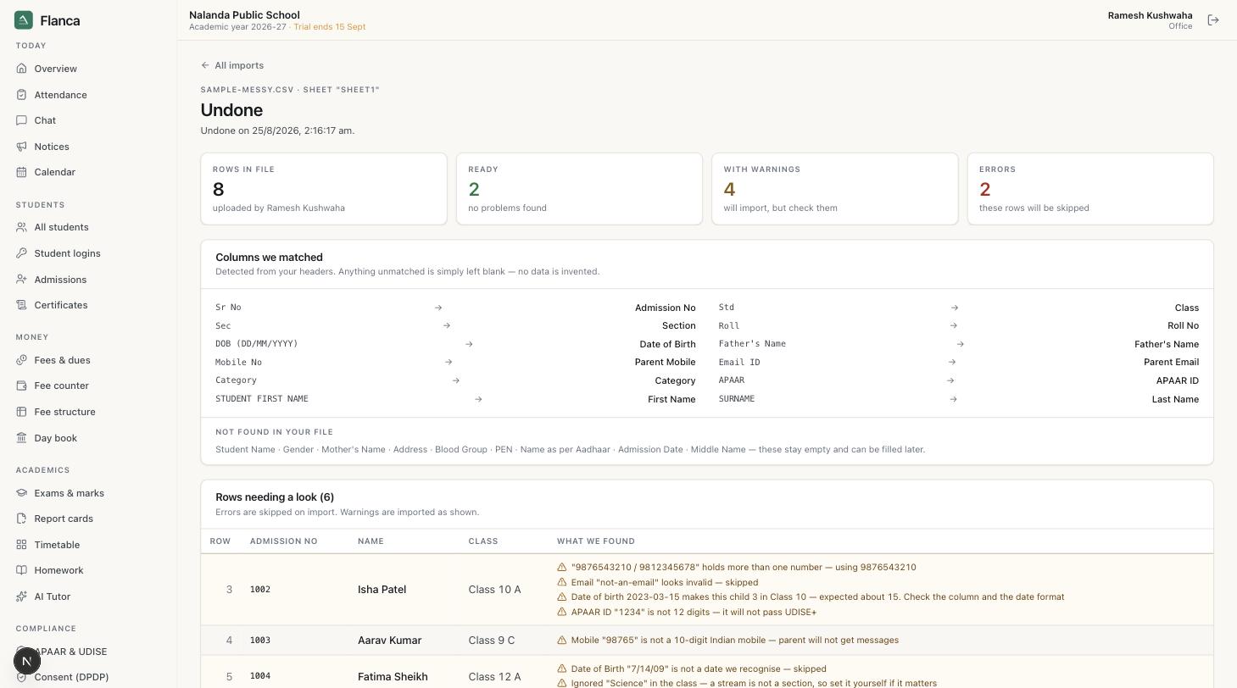
Task: Click the Flanca logo icon
Action: [x=24, y=20]
